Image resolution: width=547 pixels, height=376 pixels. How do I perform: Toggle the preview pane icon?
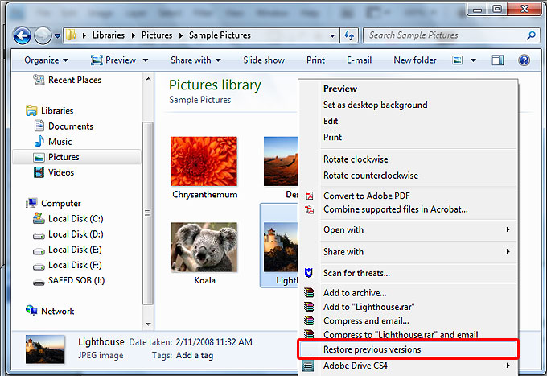click(x=498, y=60)
